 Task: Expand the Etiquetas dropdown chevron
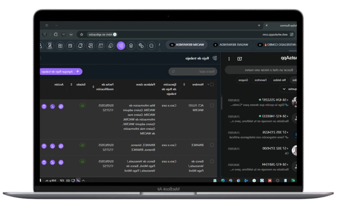pyautogui.click(x=284, y=89)
